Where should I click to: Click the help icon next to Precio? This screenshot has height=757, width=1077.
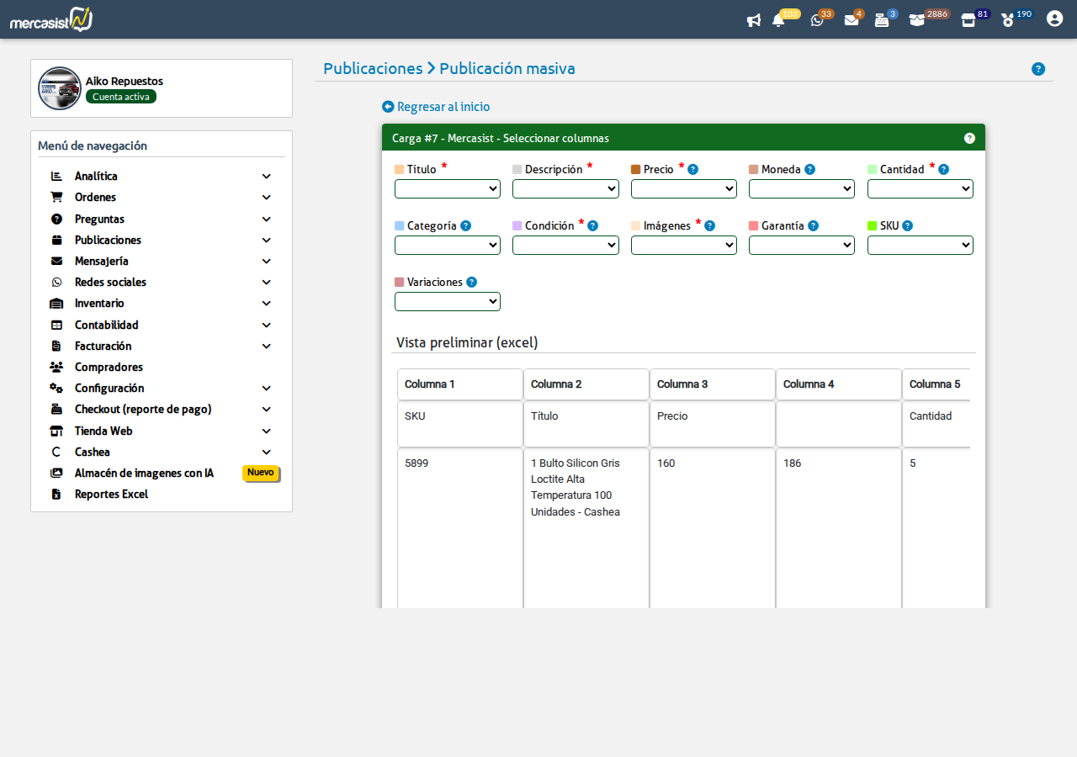pos(693,169)
